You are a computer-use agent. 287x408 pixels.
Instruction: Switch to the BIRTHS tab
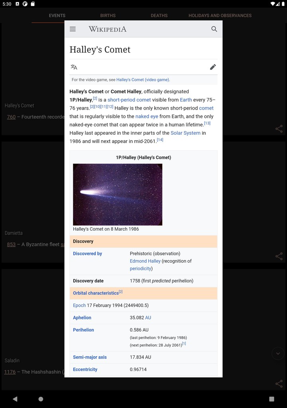click(x=108, y=16)
